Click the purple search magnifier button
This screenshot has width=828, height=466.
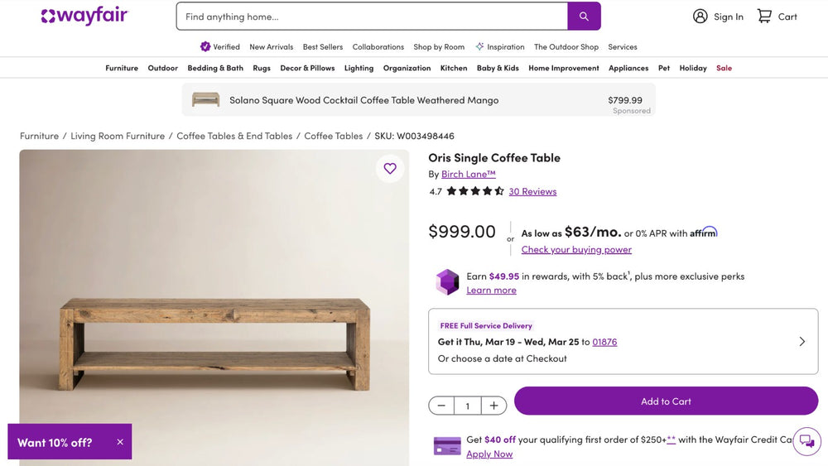(x=584, y=17)
